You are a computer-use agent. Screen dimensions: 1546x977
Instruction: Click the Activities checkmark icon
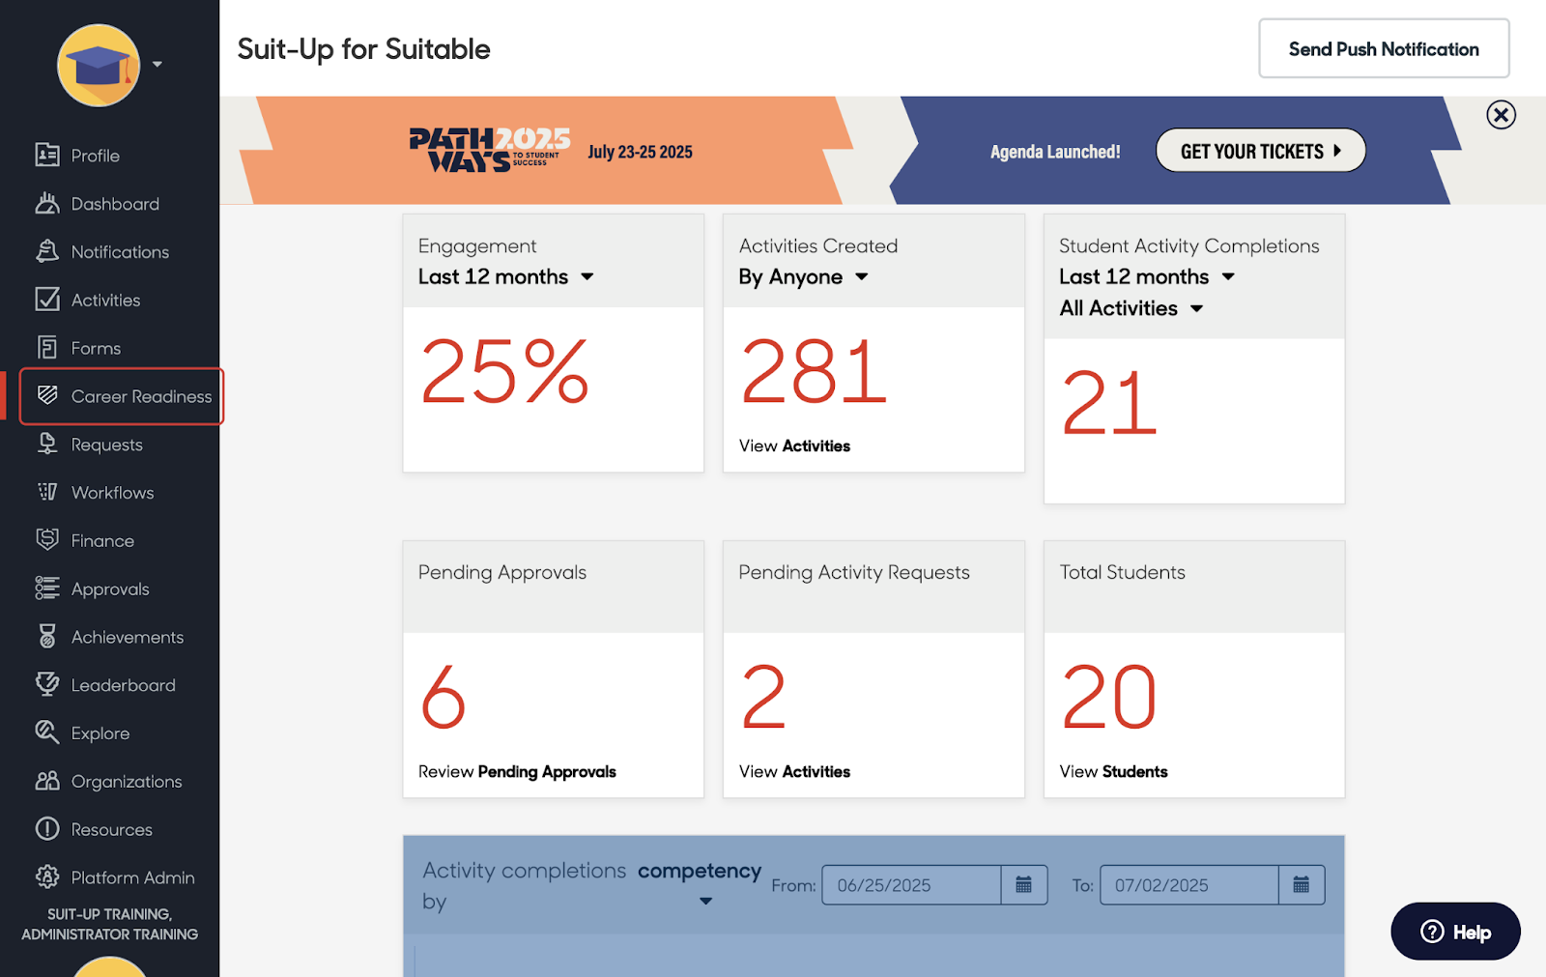click(x=47, y=300)
